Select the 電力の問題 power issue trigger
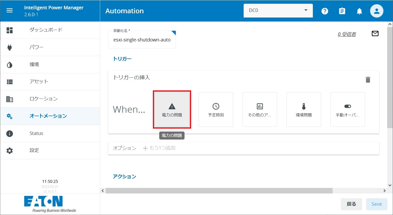Viewport: 393px width, 215px height. pos(172,109)
